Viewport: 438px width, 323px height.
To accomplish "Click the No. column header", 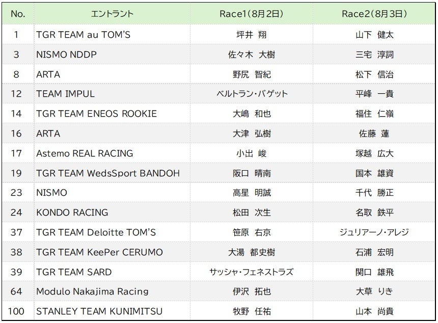I will (18, 14).
